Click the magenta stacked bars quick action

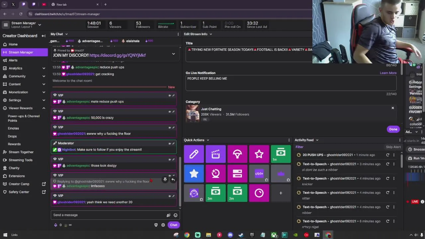tap(237, 173)
